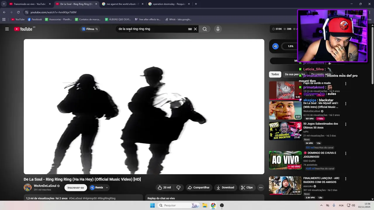Screen dimensions: 374x210
Task: Open the WeAreDeLaSoul channel avatar
Action: coord(28,188)
